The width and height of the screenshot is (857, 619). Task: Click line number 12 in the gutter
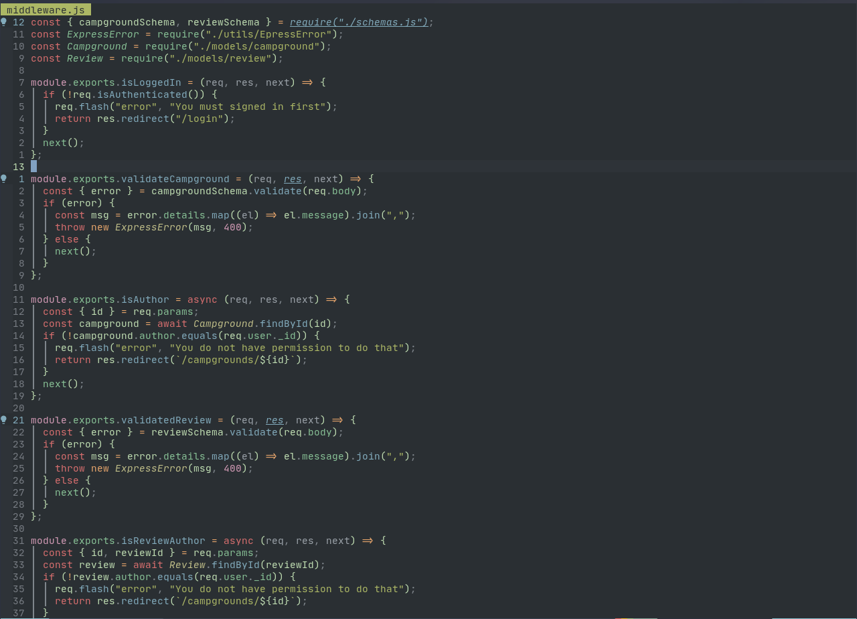tap(17, 21)
